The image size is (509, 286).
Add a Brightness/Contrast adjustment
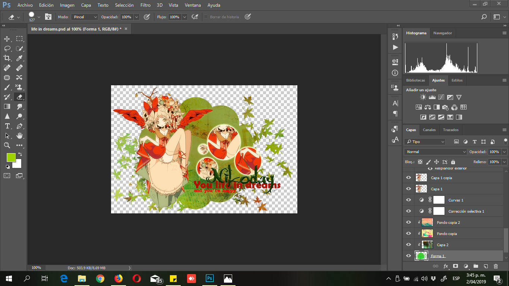[x=423, y=97]
